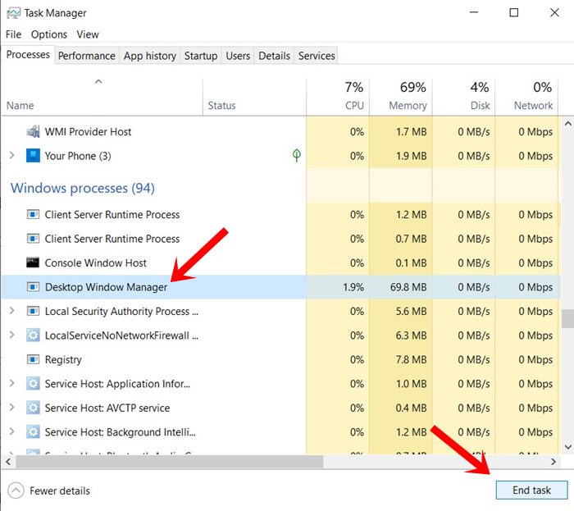Click the 1.9% CPU value
Screen dimensions: 574x511
pos(353,287)
